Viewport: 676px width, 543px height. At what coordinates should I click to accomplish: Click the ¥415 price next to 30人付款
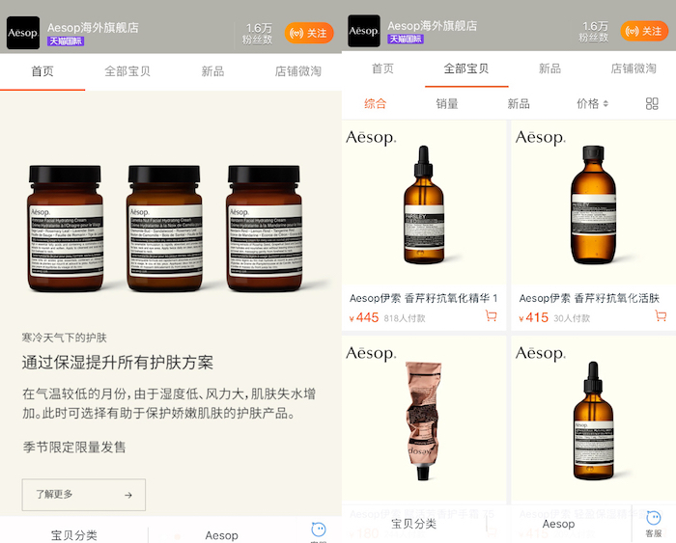(533, 317)
